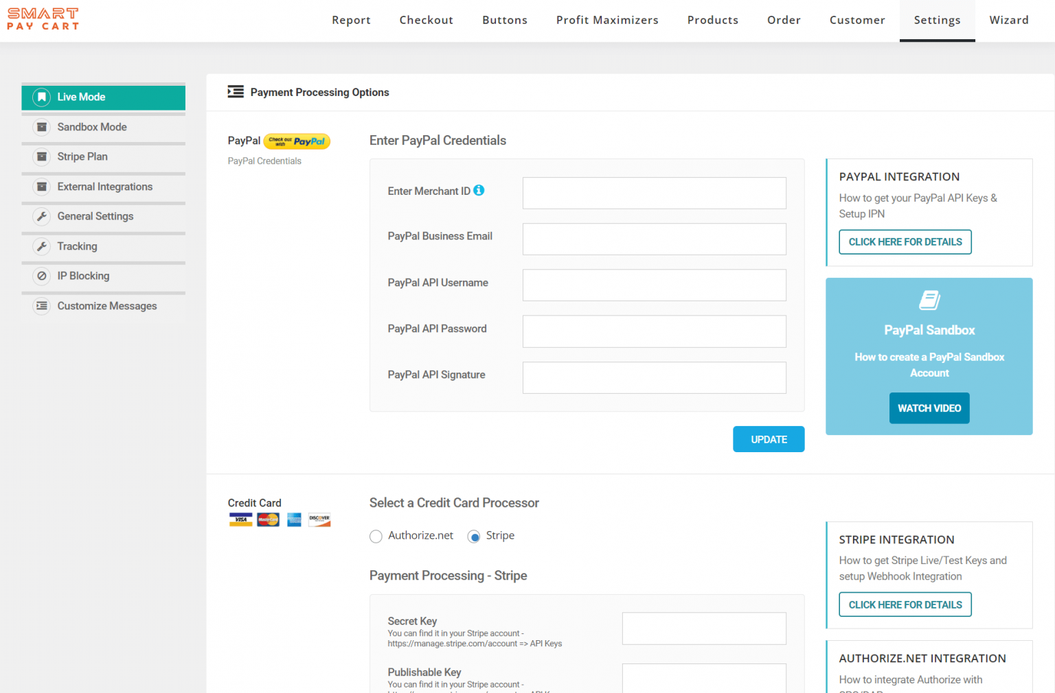
Task: Click the Visa card icon
Action: (x=240, y=519)
